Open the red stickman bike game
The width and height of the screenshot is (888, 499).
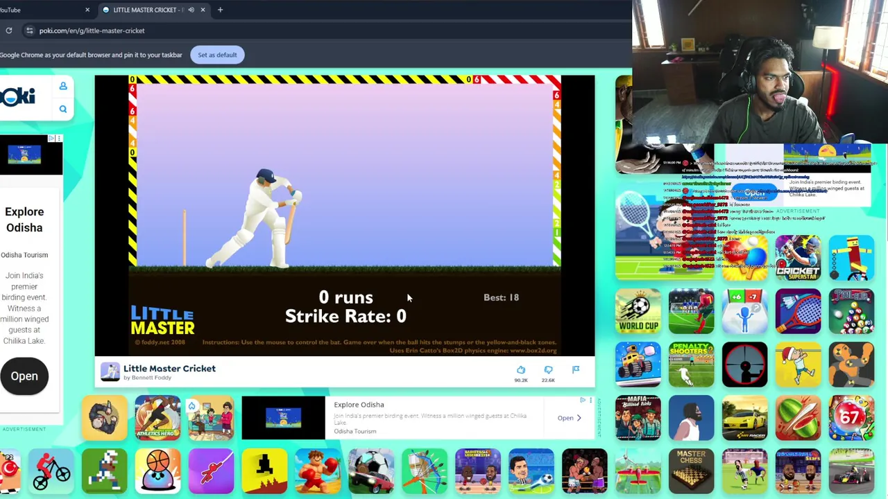51,471
